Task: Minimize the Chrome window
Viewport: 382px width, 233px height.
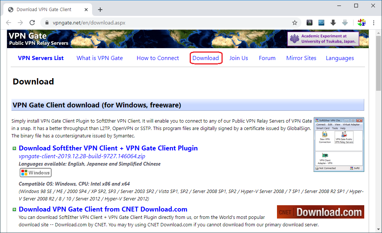Action: coord(339,6)
